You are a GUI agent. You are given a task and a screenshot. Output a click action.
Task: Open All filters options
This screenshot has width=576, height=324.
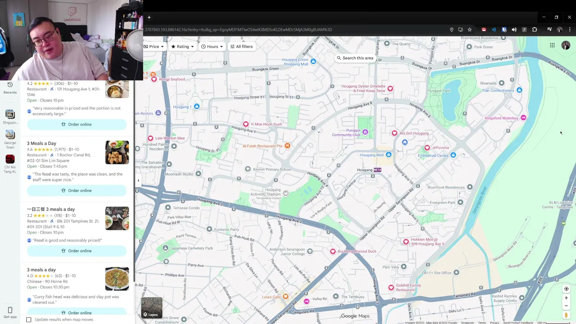(x=241, y=46)
